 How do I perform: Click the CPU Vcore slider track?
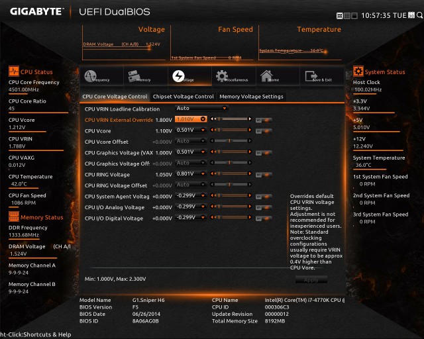(x=233, y=130)
